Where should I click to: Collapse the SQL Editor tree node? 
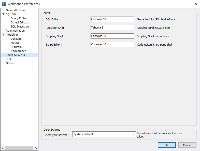(x=4, y=14)
